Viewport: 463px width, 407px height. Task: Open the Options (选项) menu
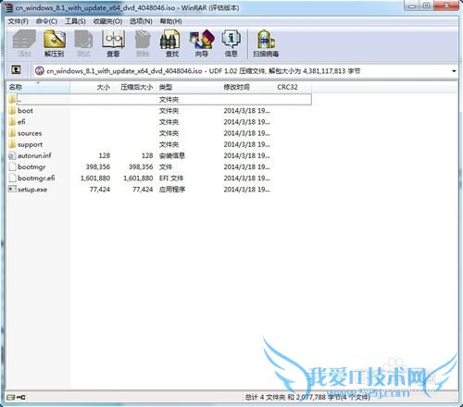(141, 21)
